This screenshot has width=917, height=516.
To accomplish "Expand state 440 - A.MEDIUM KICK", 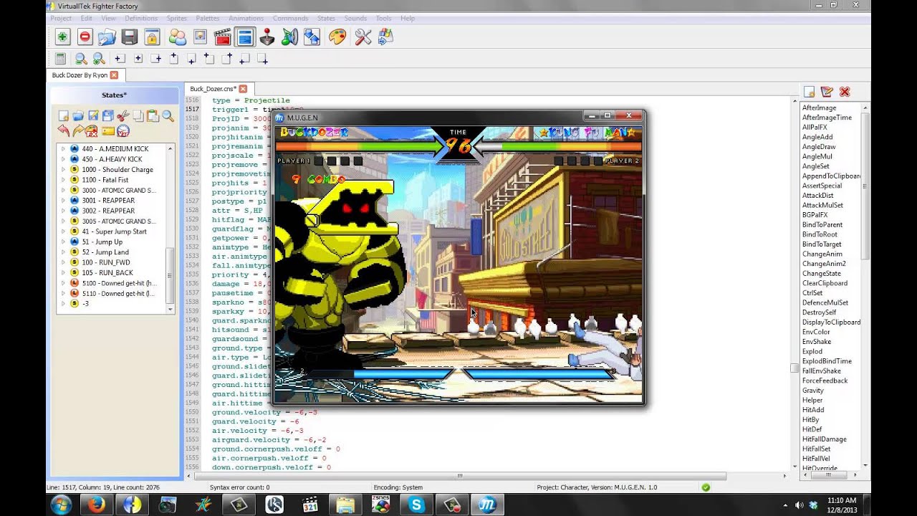I will point(63,149).
